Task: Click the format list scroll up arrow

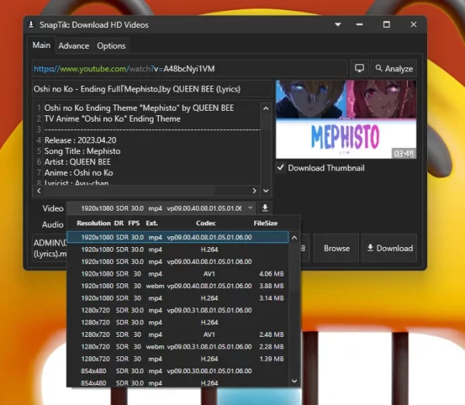Action: (294, 238)
